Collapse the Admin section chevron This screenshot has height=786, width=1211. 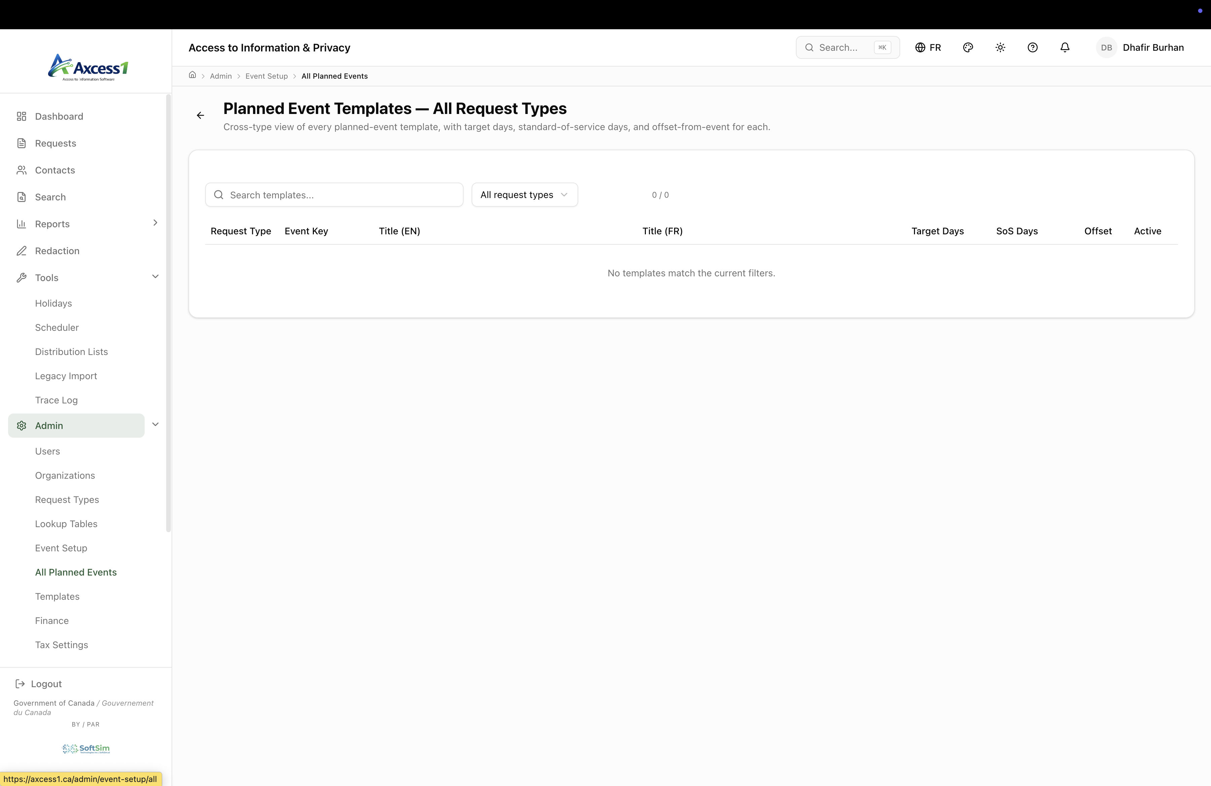155,425
